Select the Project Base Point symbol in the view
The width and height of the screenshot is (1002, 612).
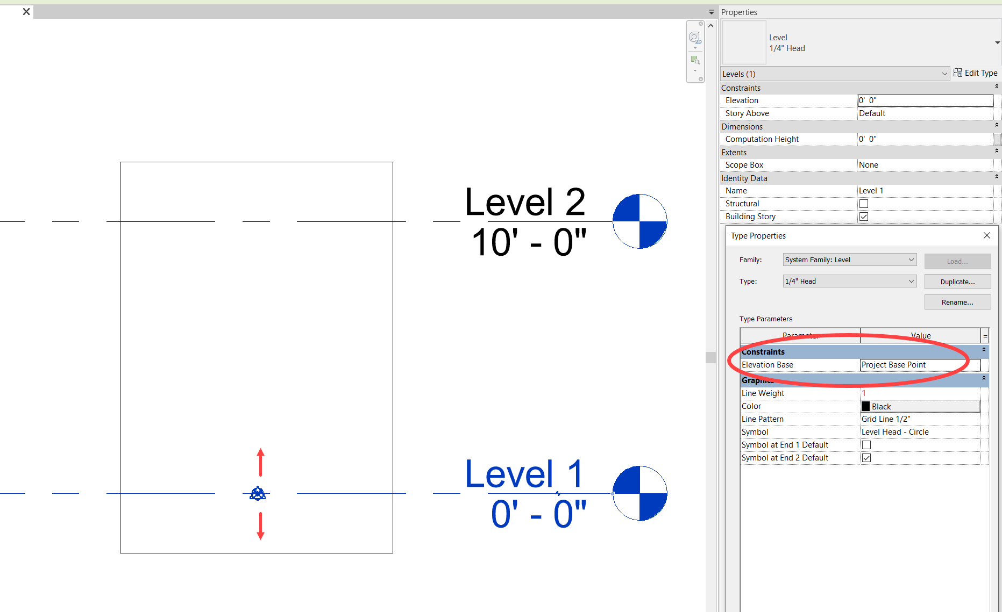(259, 493)
